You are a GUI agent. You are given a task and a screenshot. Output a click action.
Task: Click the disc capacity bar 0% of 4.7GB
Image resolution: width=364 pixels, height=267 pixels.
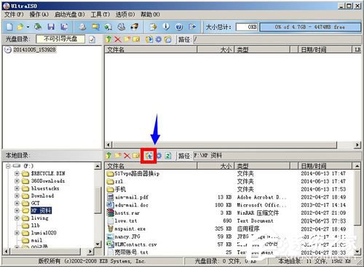tap(310, 27)
